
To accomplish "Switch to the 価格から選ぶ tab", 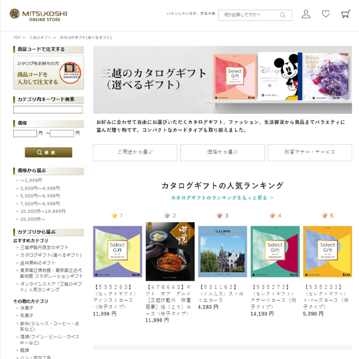I will coord(223,153).
